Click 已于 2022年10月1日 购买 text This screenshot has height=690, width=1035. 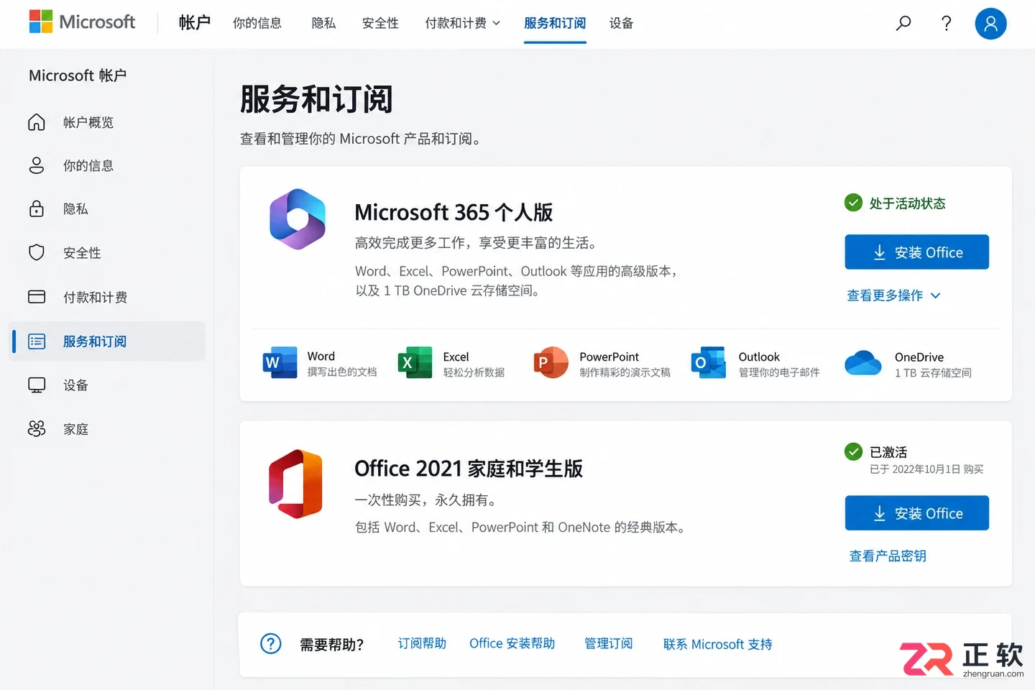tap(926, 469)
